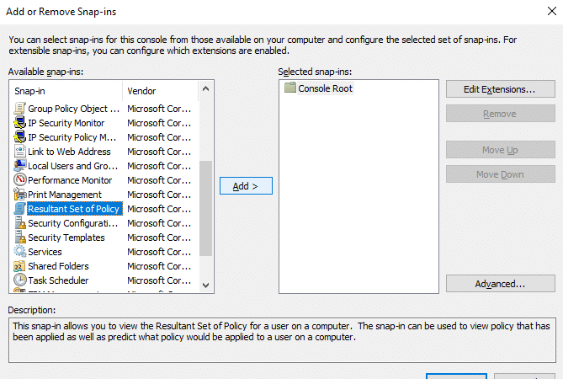Select Group Policy Object snap-in name

(73, 109)
